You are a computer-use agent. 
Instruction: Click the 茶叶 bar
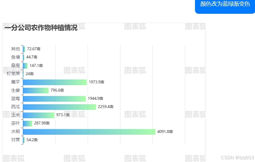(x=28, y=124)
